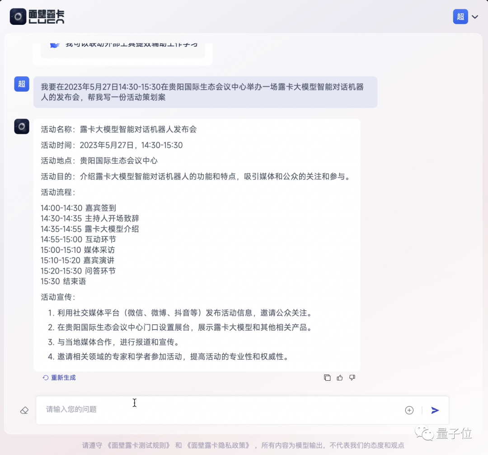Regenerate the response with 重新生成
Screen dimensions: 488x455
pos(59,378)
